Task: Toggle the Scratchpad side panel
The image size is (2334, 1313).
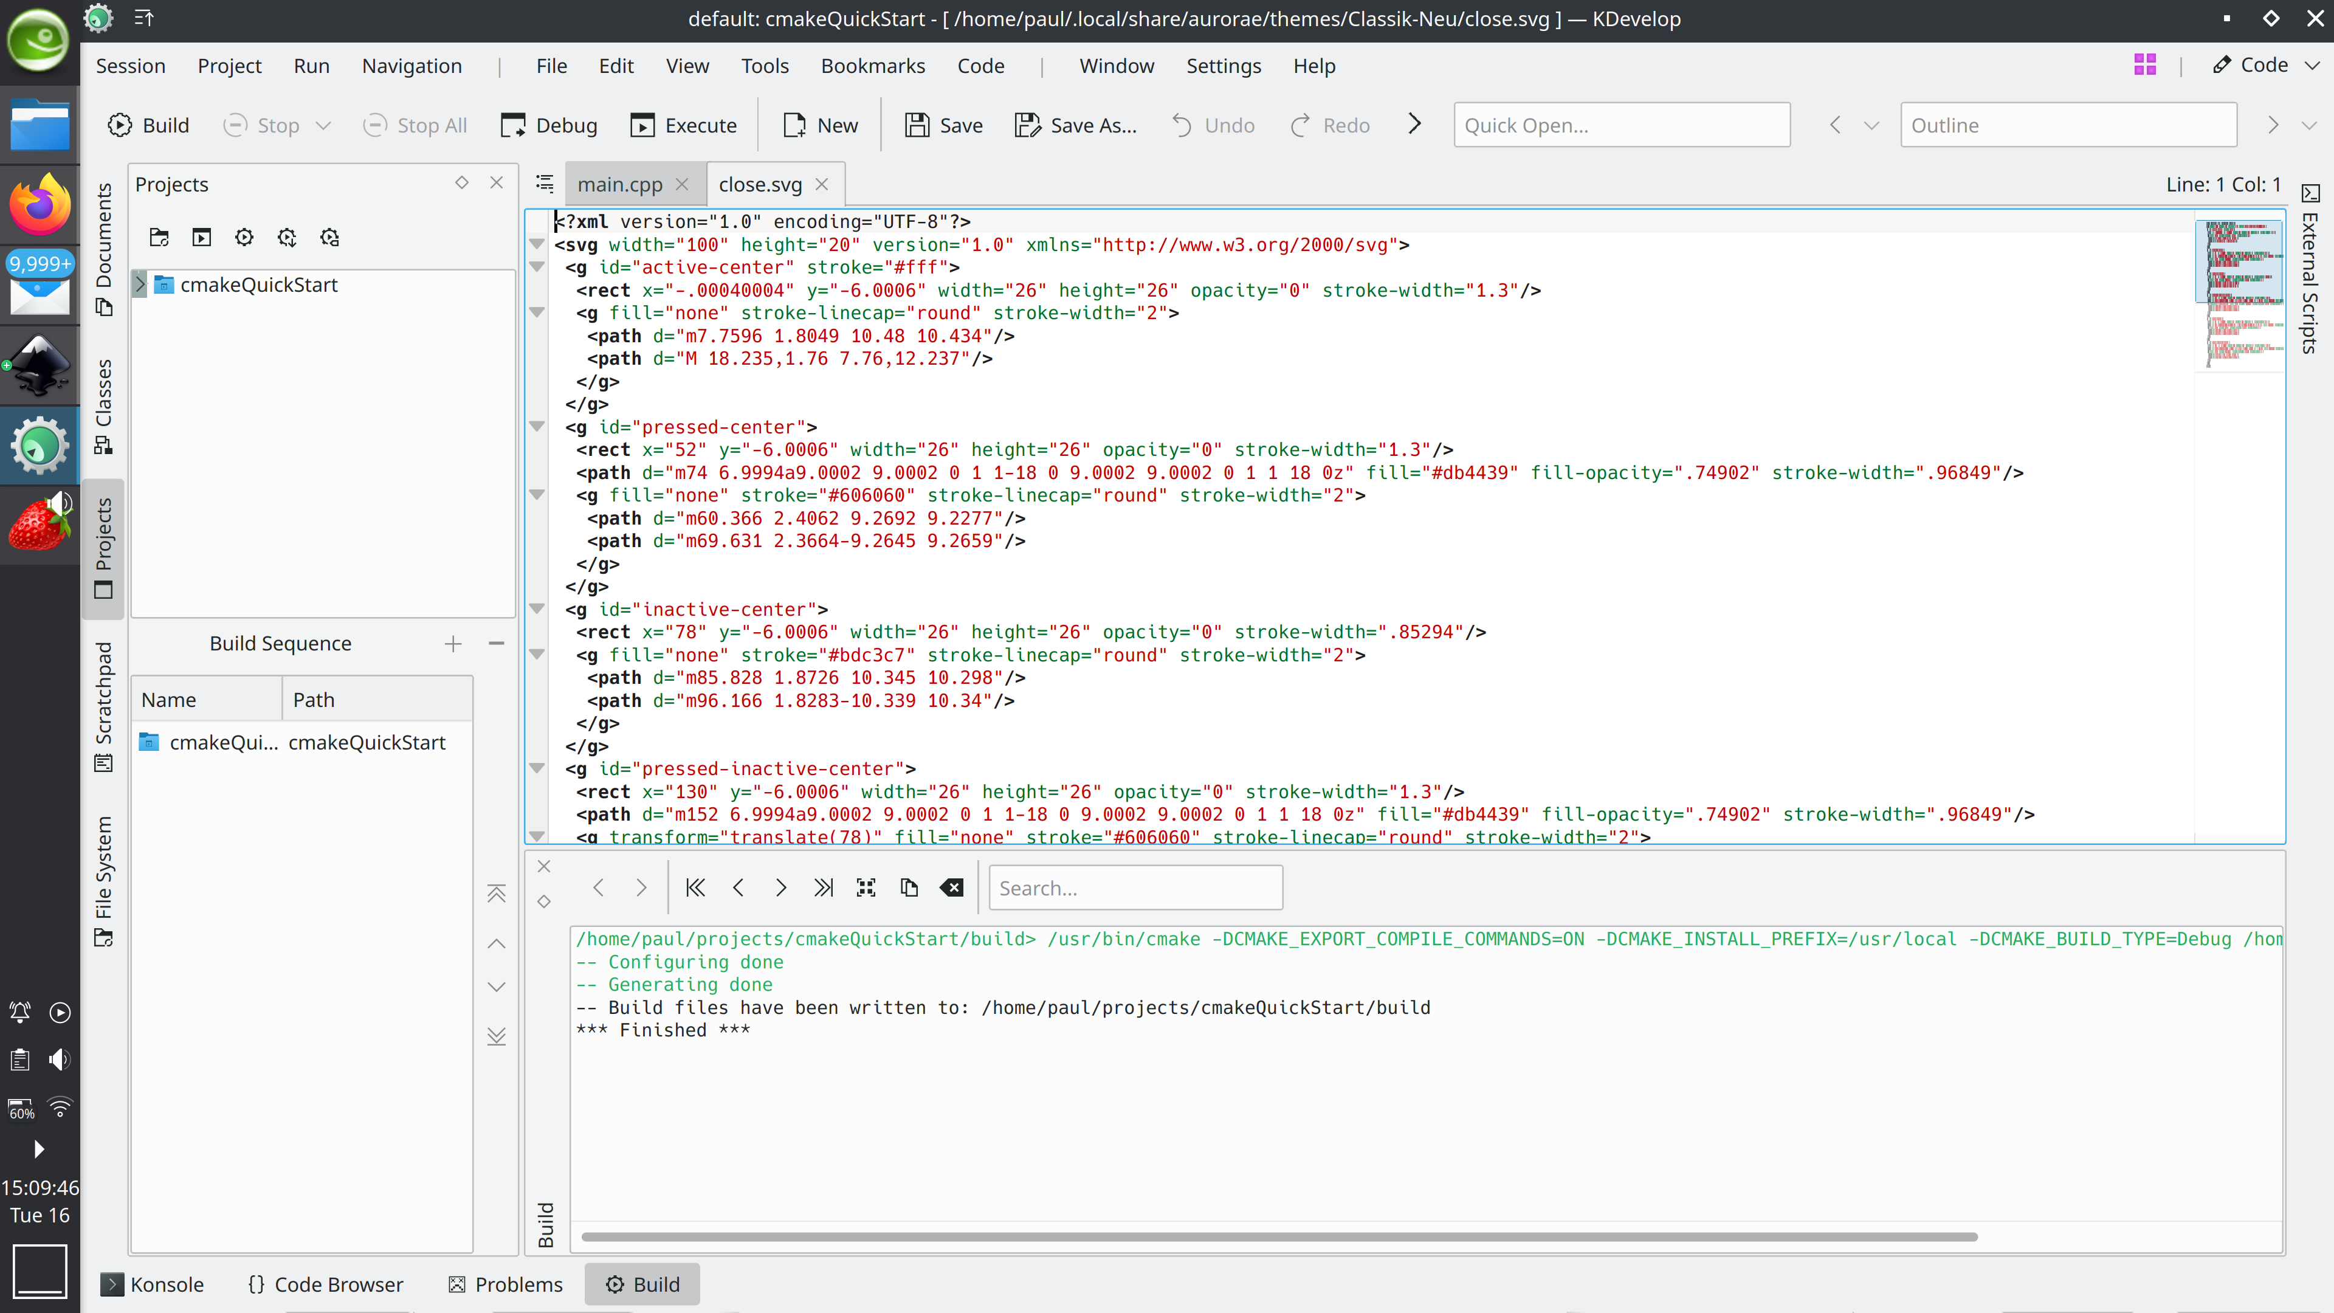Action: 103,707
